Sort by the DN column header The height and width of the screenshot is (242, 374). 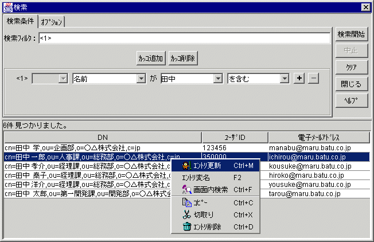pyautogui.click(x=103, y=137)
